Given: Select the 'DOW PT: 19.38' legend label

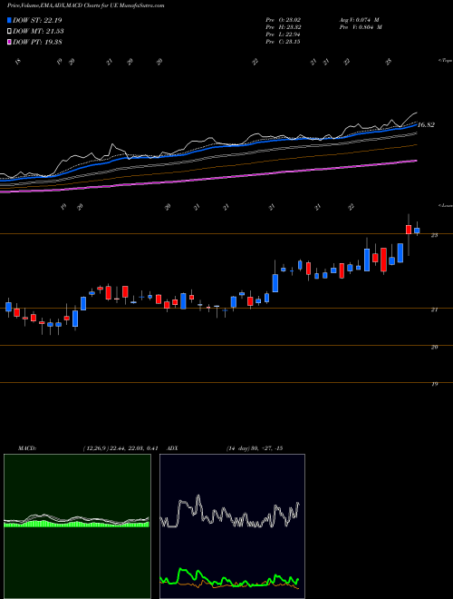Looking at the screenshot, I should (37, 42).
